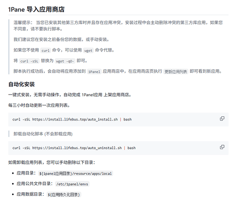Click the '卸载自动化脚本' quote note
Viewport: 237px width, 202px height.
43,134
